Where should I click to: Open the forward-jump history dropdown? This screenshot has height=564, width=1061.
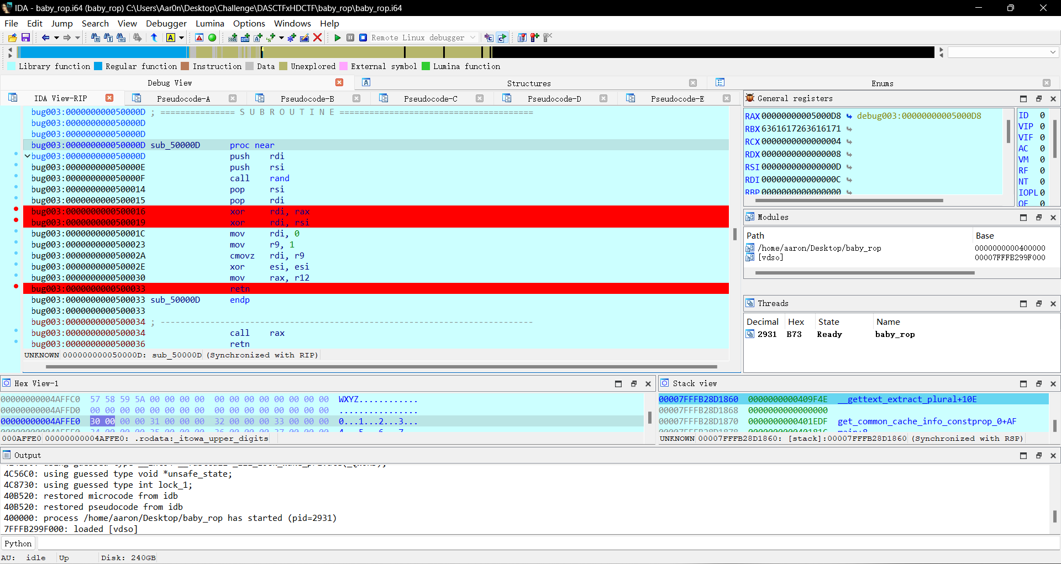(x=78, y=38)
